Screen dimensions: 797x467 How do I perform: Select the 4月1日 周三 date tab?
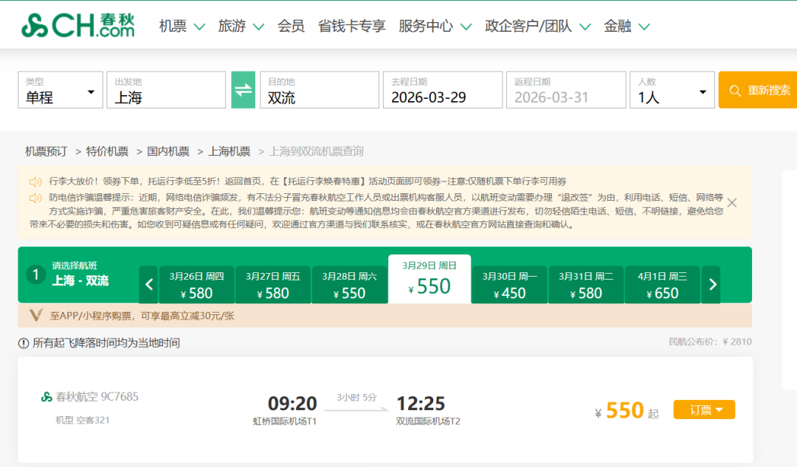pos(662,285)
